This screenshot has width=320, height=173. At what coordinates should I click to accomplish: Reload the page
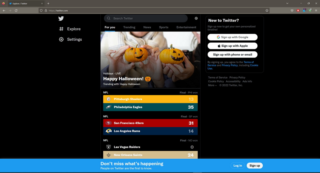[x=16, y=11]
